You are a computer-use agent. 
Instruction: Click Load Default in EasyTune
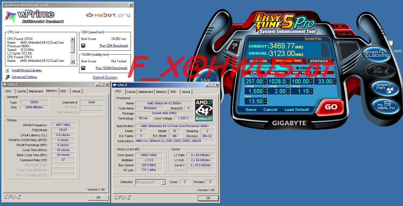coord(297,110)
